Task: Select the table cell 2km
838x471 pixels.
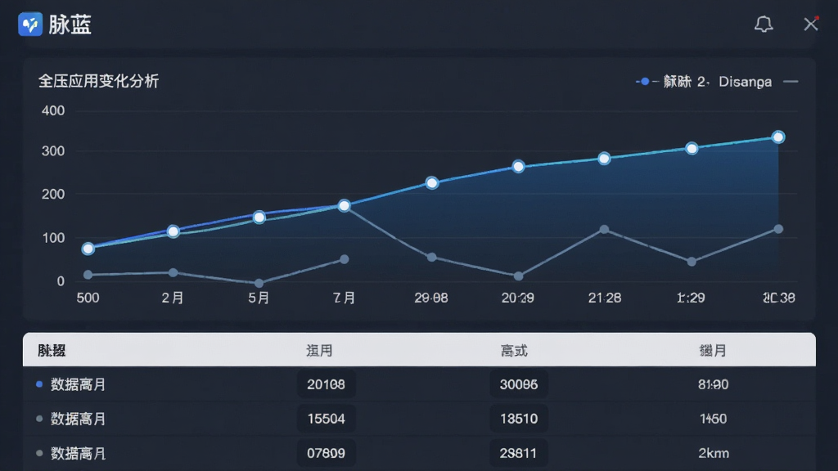Action: tap(714, 453)
